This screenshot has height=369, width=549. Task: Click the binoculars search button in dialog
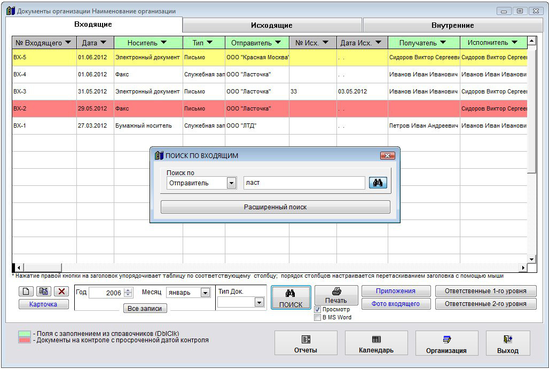(378, 183)
